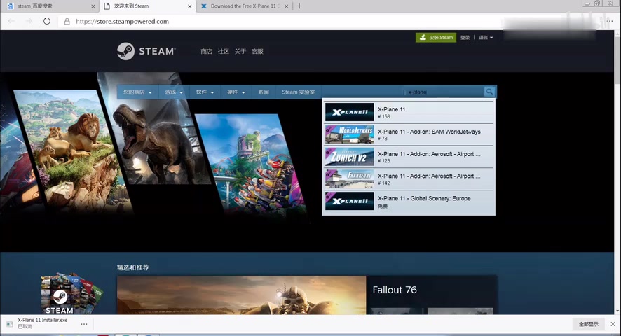This screenshot has height=336, width=621.
Task: Open the 语言 dropdown
Action: pyautogui.click(x=486, y=38)
